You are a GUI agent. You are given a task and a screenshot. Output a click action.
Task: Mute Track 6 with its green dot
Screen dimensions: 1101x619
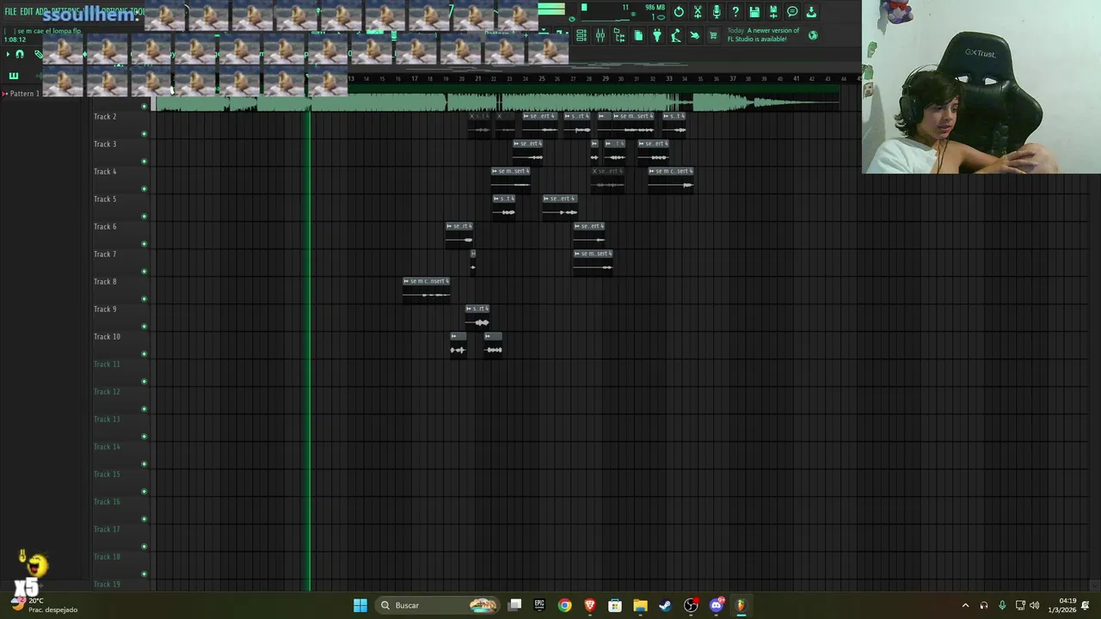(x=144, y=244)
